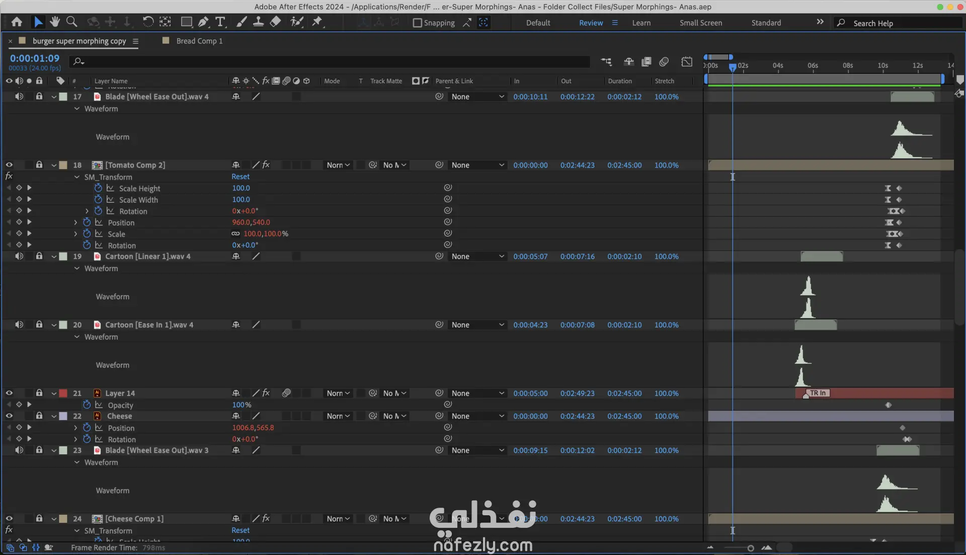Viewport: 966px width, 555px height.
Task: Collapse the SM_Transform effect of Tomato Comp 2
Action: (x=77, y=177)
